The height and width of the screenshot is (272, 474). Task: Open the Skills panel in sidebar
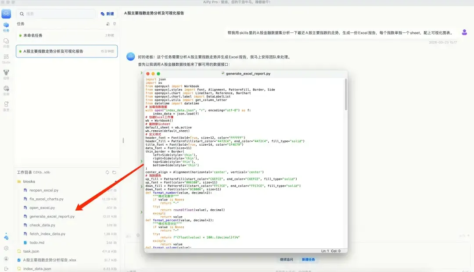coord(6,58)
